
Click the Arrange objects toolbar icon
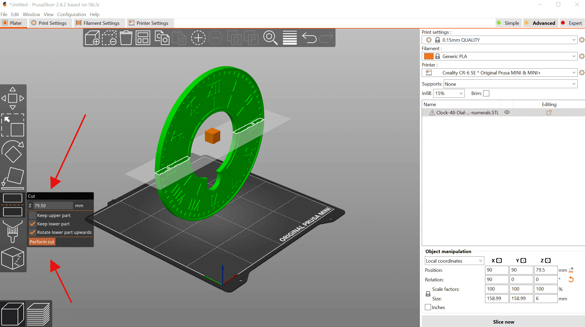pyautogui.click(x=143, y=38)
